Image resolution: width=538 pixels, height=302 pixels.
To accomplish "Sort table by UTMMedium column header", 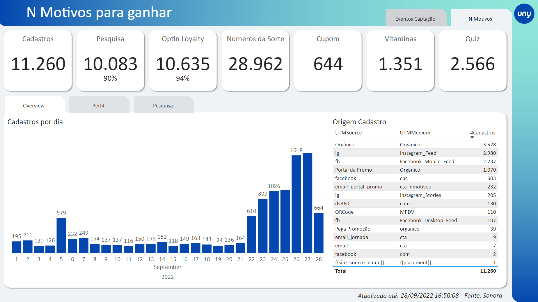I will 415,133.
